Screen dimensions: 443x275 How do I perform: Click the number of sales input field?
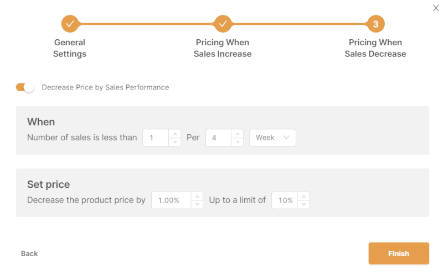(x=156, y=137)
